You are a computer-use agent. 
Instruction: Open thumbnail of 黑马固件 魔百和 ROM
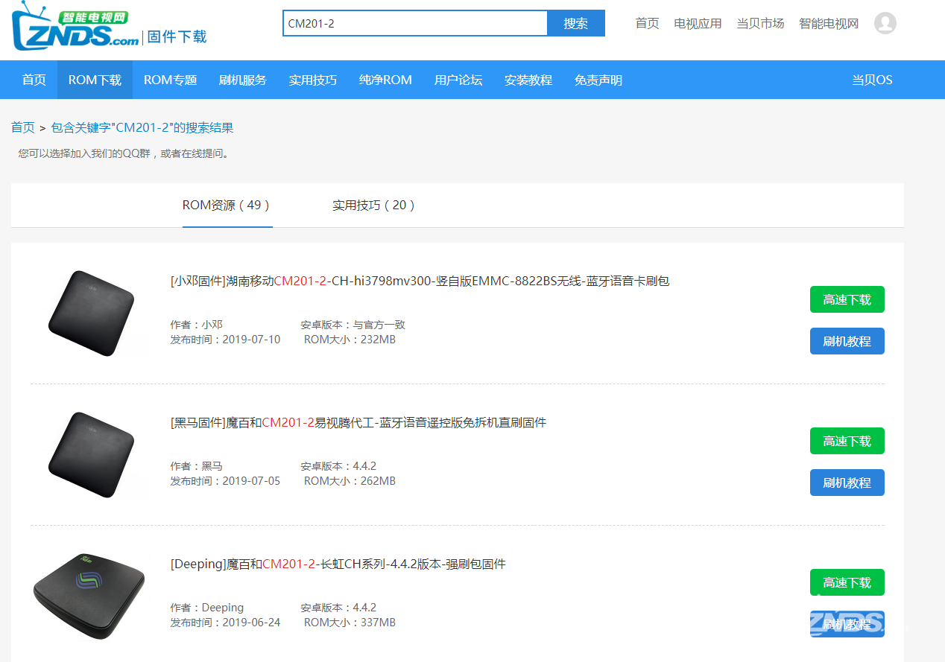pos(92,455)
